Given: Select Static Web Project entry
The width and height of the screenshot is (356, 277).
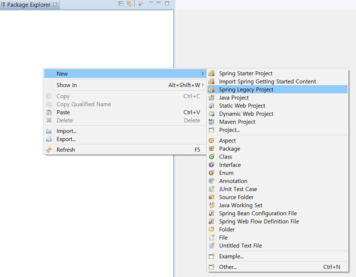Looking at the screenshot, I should tap(278, 106).
